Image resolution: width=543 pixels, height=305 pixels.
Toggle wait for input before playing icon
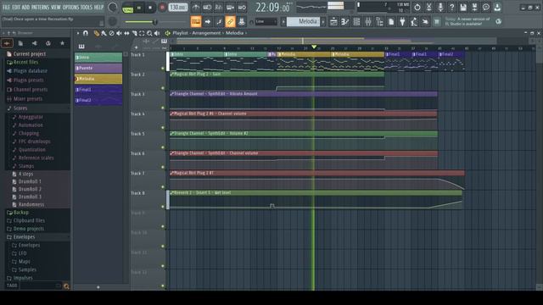(x=207, y=8)
